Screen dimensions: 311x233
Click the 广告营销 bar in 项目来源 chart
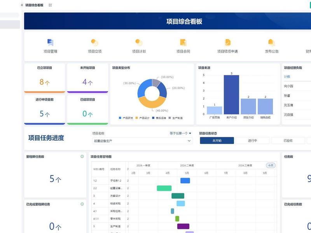(215, 110)
